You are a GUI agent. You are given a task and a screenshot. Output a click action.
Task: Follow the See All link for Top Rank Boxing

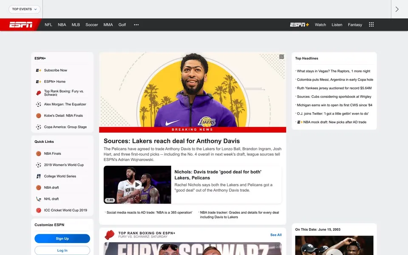pos(276,235)
